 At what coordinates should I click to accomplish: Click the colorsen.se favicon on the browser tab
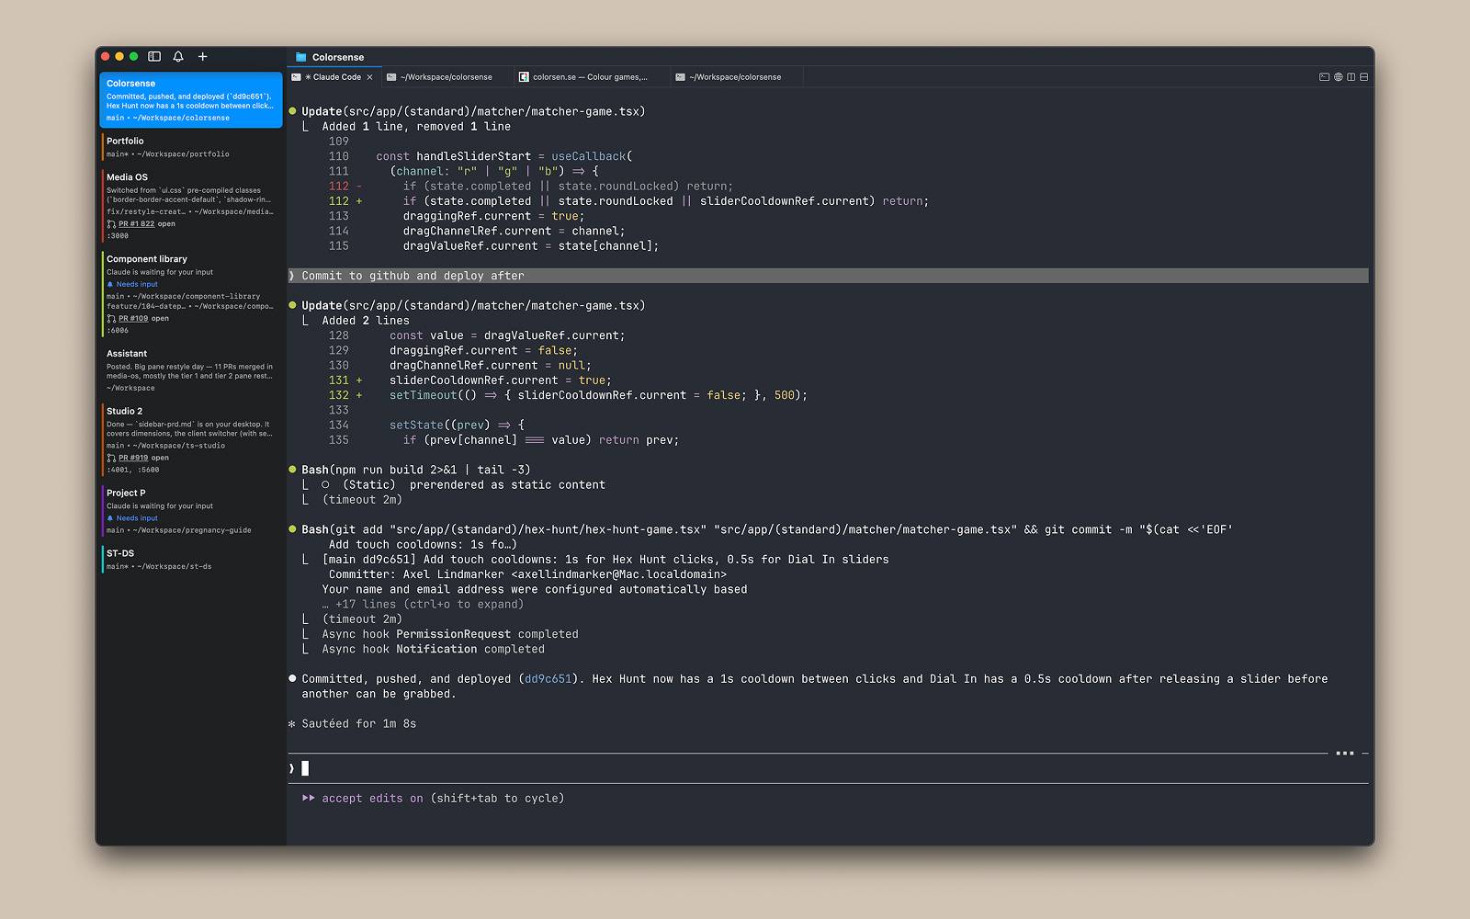tap(525, 77)
